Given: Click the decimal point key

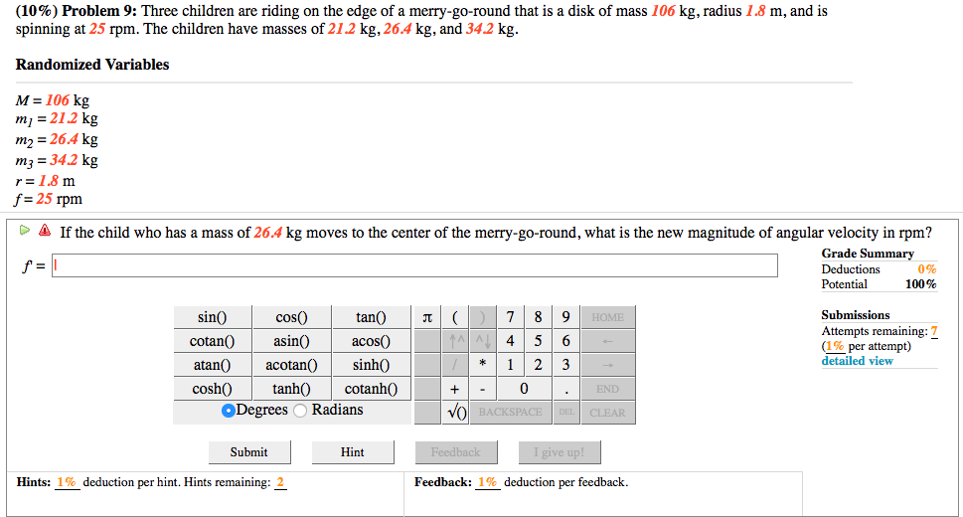Looking at the screenshot, I should [565, 389].
